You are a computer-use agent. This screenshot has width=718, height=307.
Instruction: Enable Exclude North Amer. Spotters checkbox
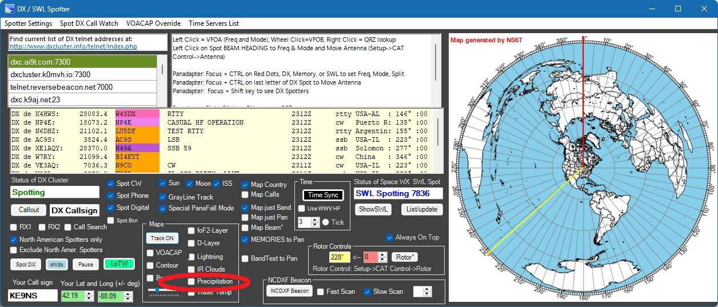click(14, 250)
